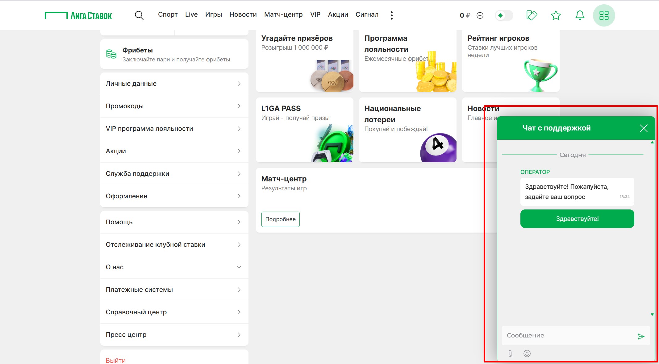Open more options three-dot menu
The height and width of the screenshot is (364, 659).
(x=391, y=15)
